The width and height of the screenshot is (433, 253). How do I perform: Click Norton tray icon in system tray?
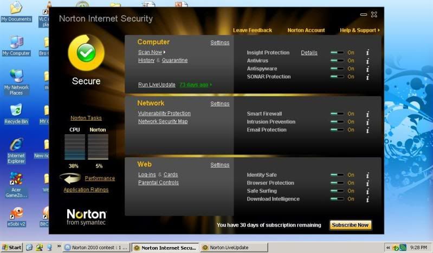click(396, 248)
